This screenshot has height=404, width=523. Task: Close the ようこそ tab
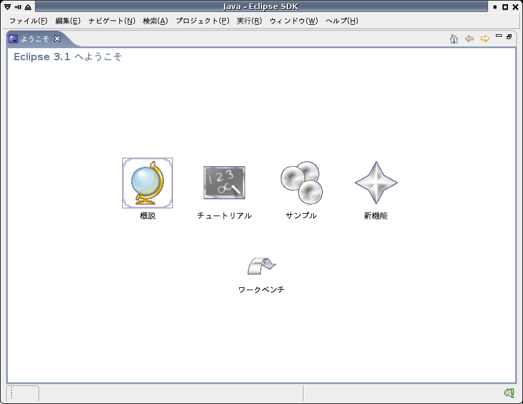57,39
